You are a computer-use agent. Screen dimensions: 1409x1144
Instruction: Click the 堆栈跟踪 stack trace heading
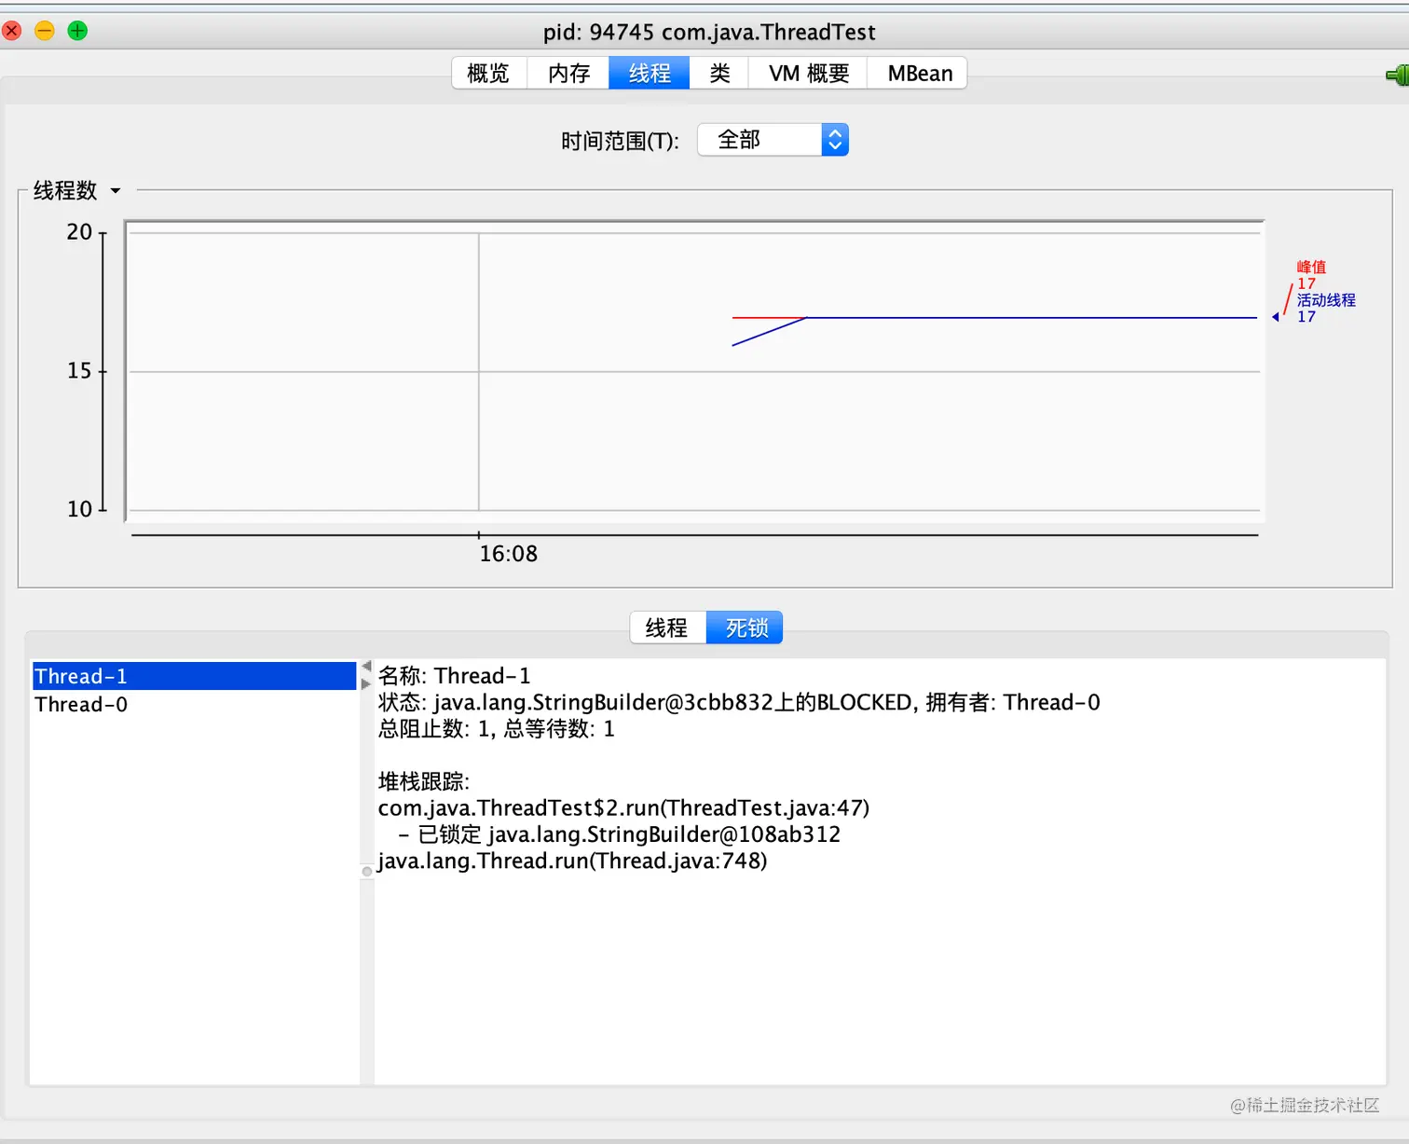(424, 781)
